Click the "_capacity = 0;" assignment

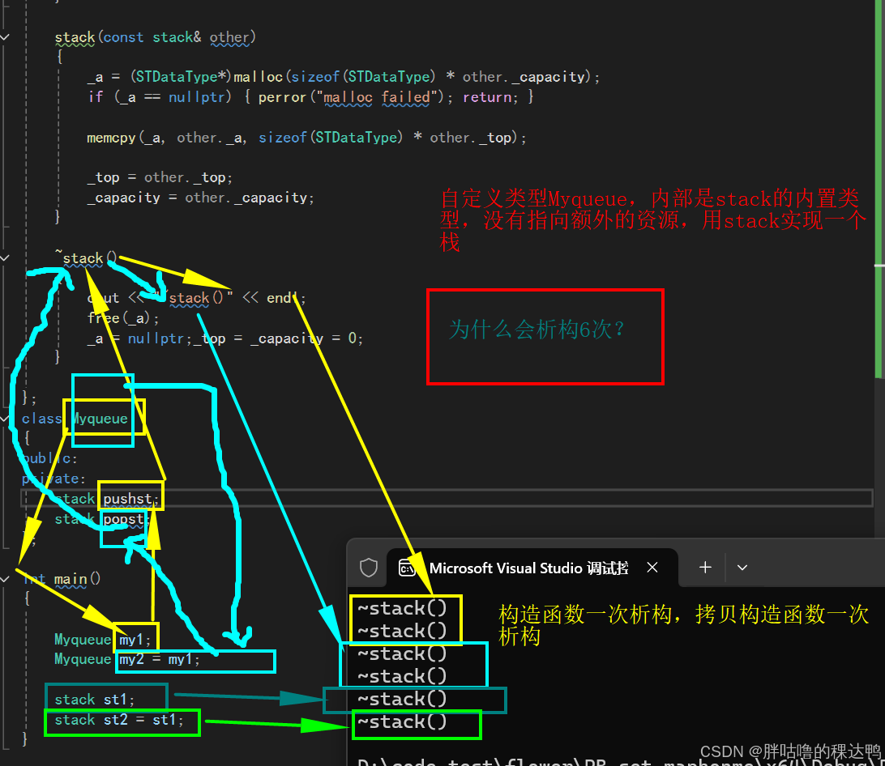pos(306,338)
